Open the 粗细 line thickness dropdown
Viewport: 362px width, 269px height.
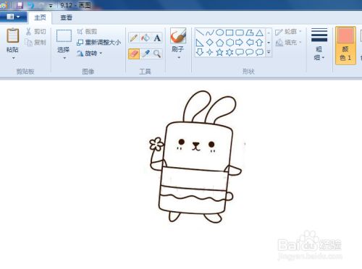319,44
